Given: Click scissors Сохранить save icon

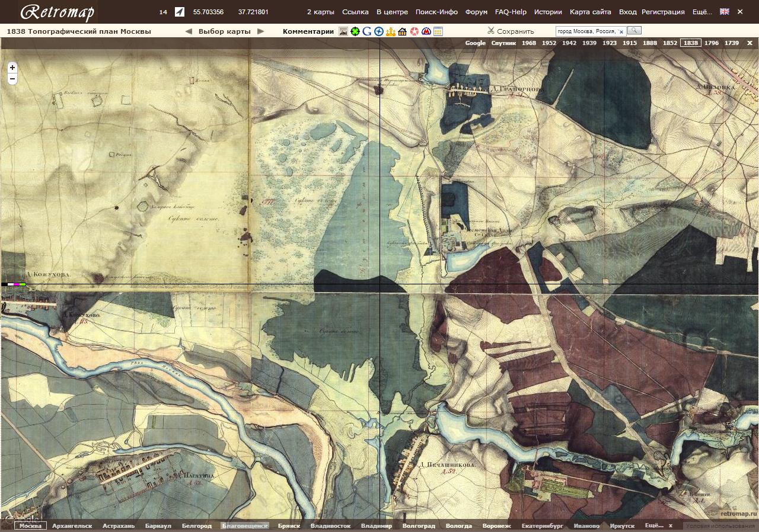Looking at the screenshot, I should coord(511,31).
